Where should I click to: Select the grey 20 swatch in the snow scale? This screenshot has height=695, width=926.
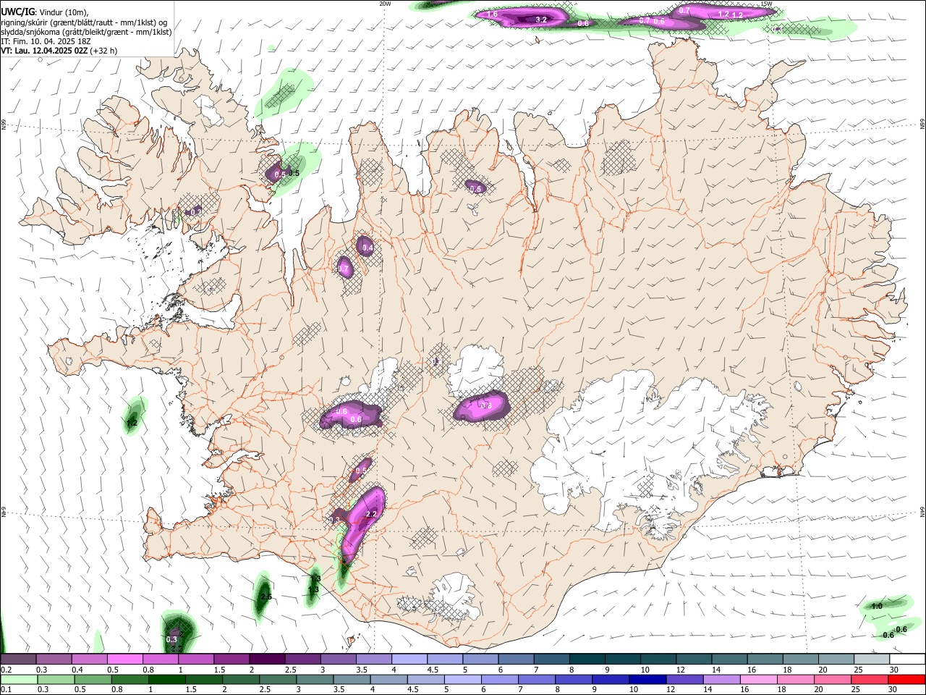pos(836,659)
